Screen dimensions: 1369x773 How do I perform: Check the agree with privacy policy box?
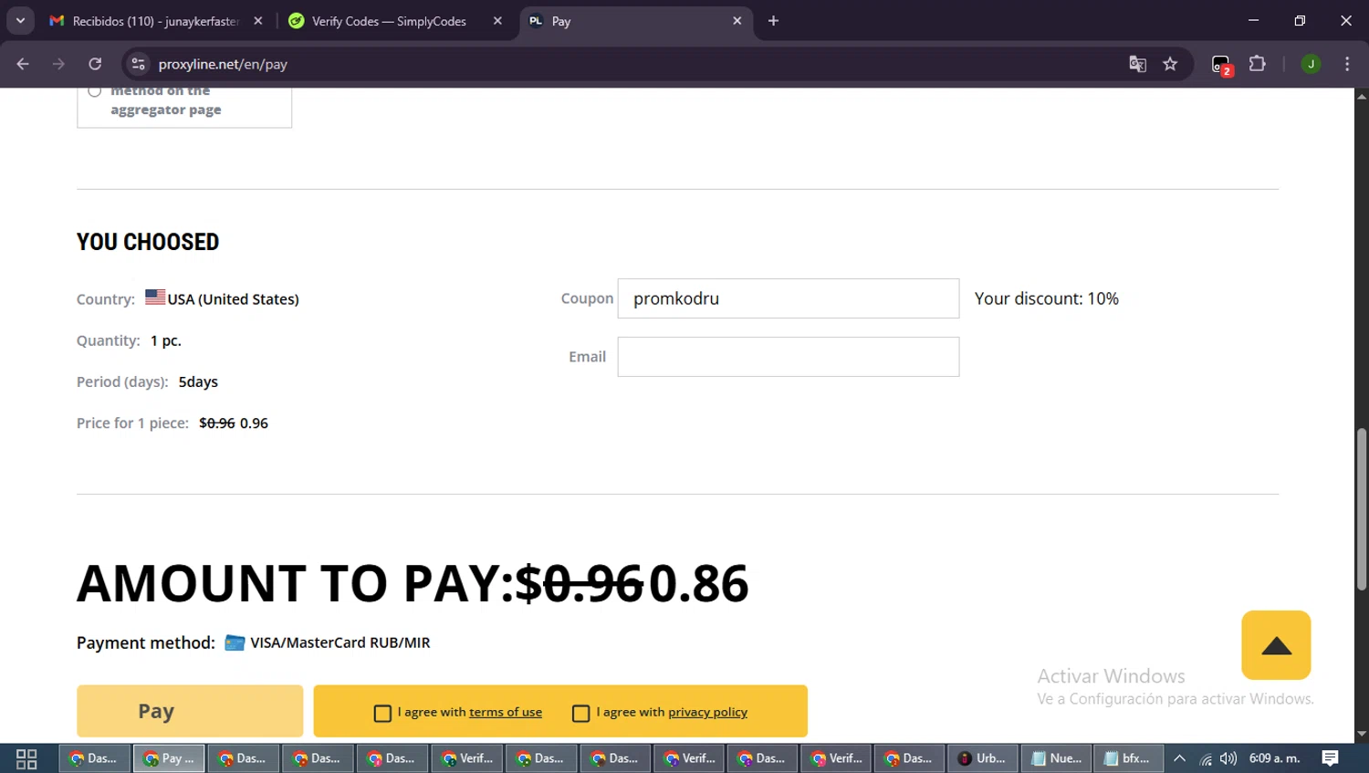[580, 714]
